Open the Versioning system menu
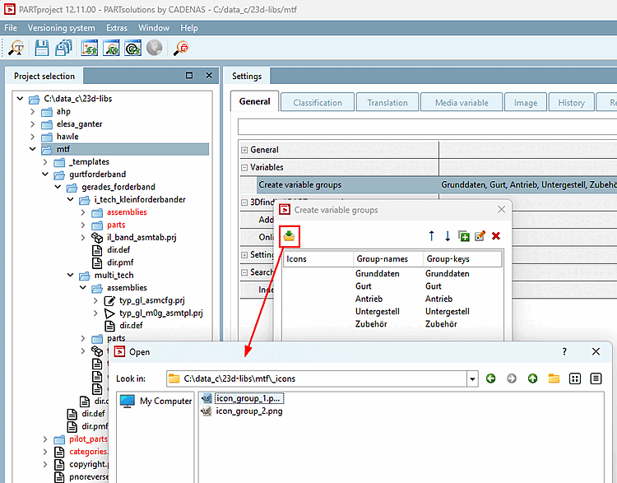Screen dimensions: 617x483 click(62, 28)
